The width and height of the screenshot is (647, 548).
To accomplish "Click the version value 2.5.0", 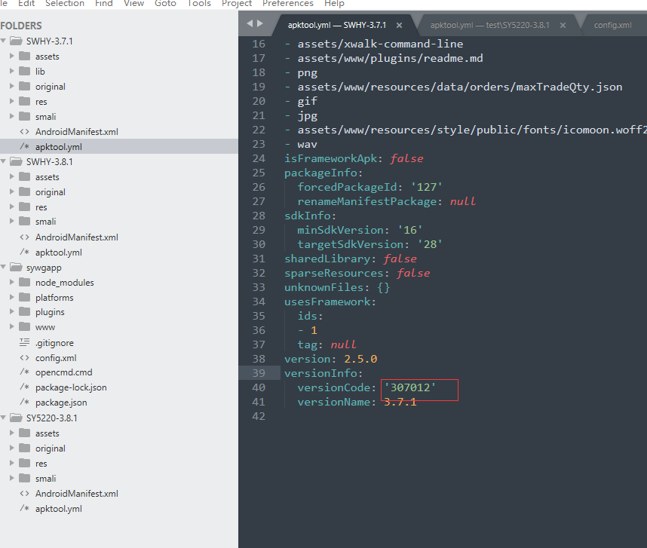I will (x=360, y=359).
